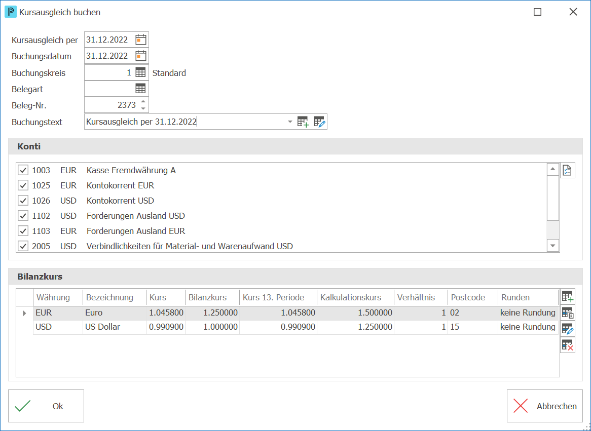
Task: Increase Beleg-Nr. with up spinner arrow
Action: tap(143, 101)
